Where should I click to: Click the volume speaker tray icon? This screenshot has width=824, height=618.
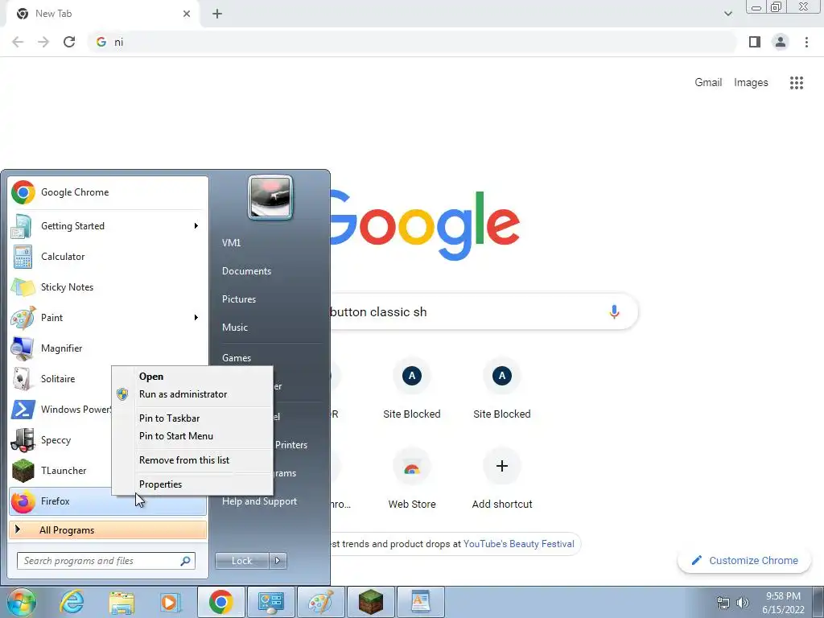pyautogui.click(x=743, y=603)
